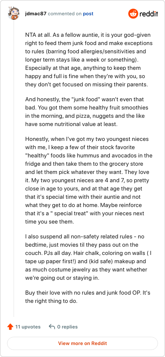Click the paragraph starting "NTA at all"
165x357 pixels.
pos(89,60)
